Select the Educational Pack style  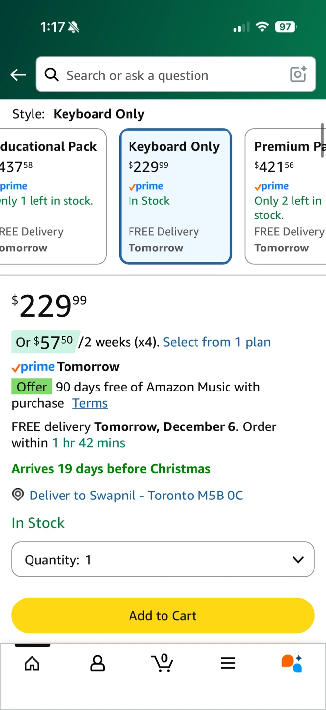tap(52, 196)
